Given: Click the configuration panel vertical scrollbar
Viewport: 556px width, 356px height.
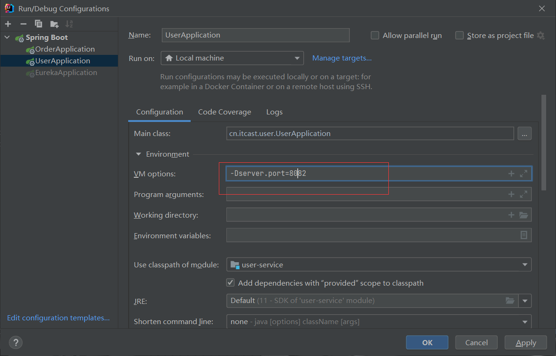Looking at the screenshot, I should coord(544,143).
